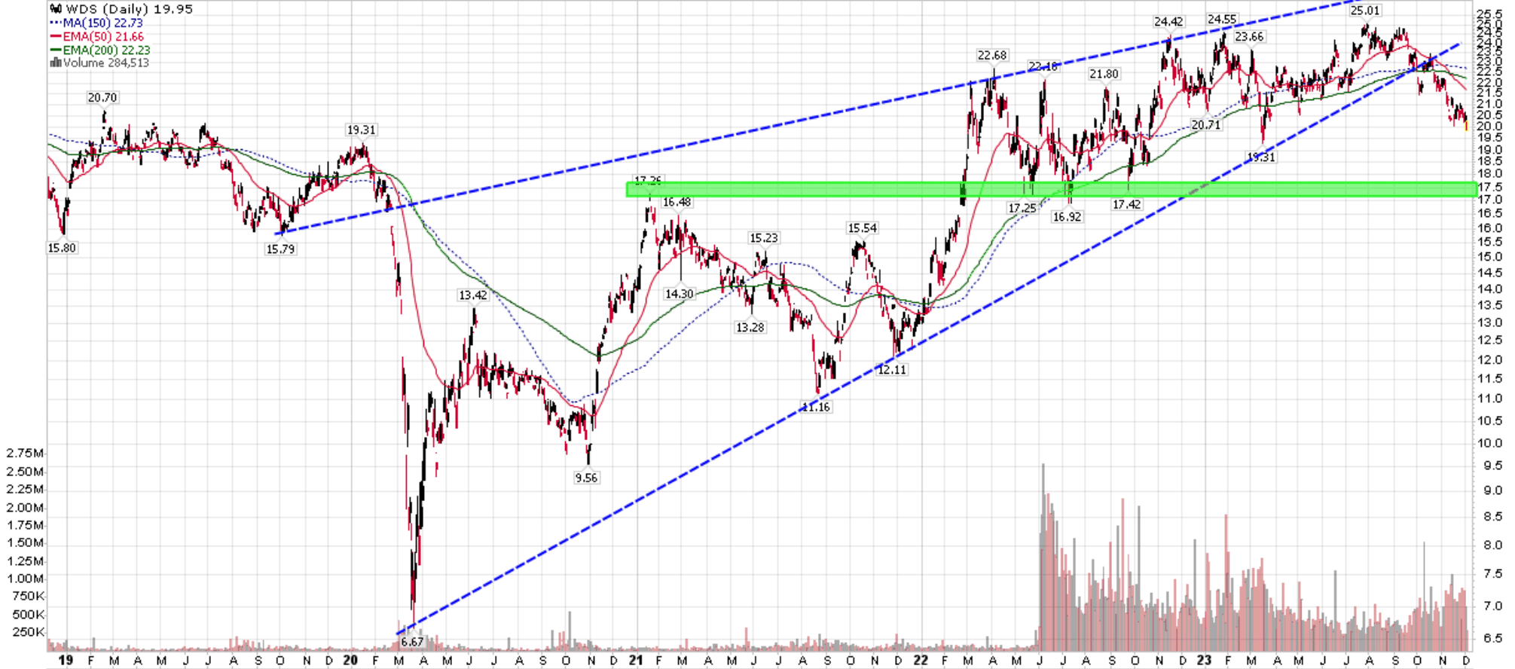Click the 10.0 price axis label
The height and width of the screenshot is (669, 1515).
point(1490,443)
